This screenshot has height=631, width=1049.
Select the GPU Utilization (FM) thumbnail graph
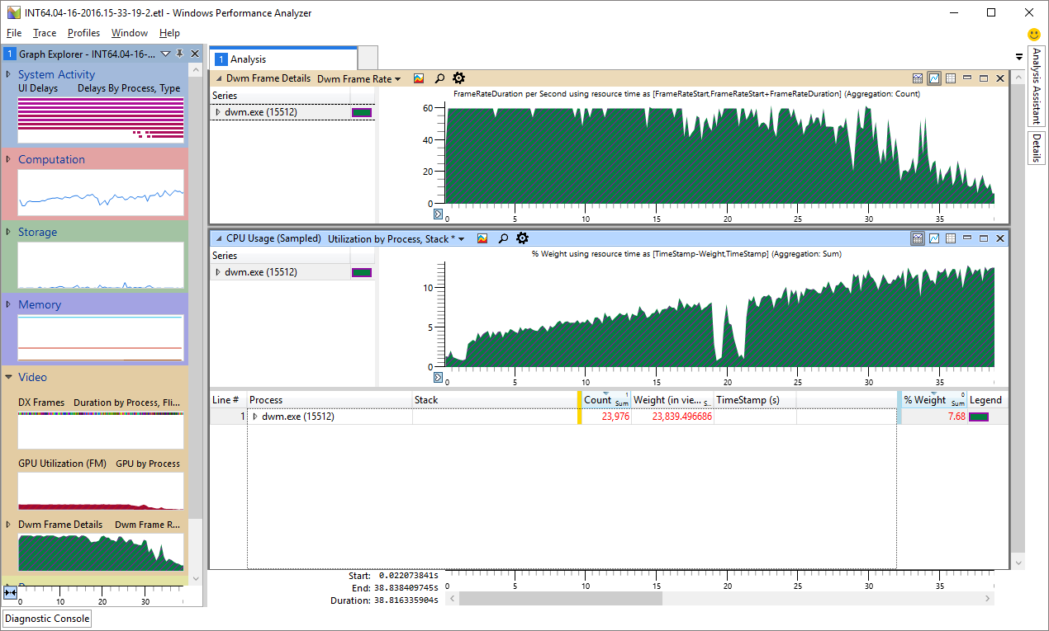coord(101,490)
